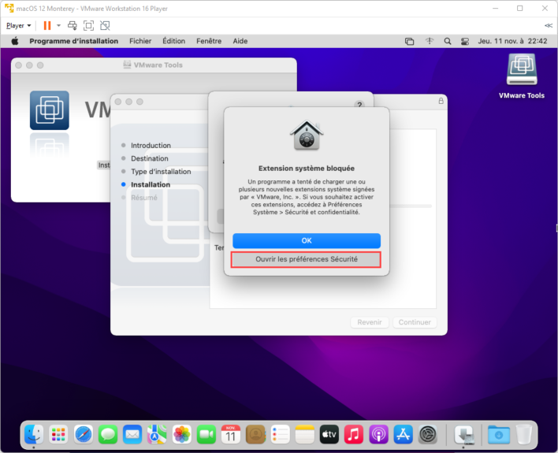The image size is (558, 453).
Task: Click the help question mark button
Action: click(359, 105)
